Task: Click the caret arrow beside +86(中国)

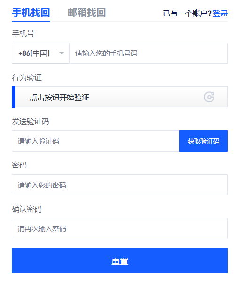Action: point(62,53)
